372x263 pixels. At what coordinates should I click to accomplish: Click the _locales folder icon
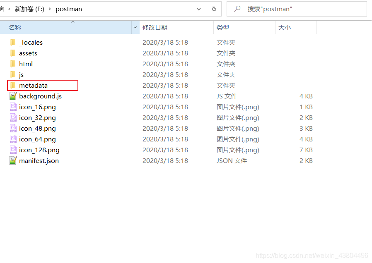tap(13, 42)
